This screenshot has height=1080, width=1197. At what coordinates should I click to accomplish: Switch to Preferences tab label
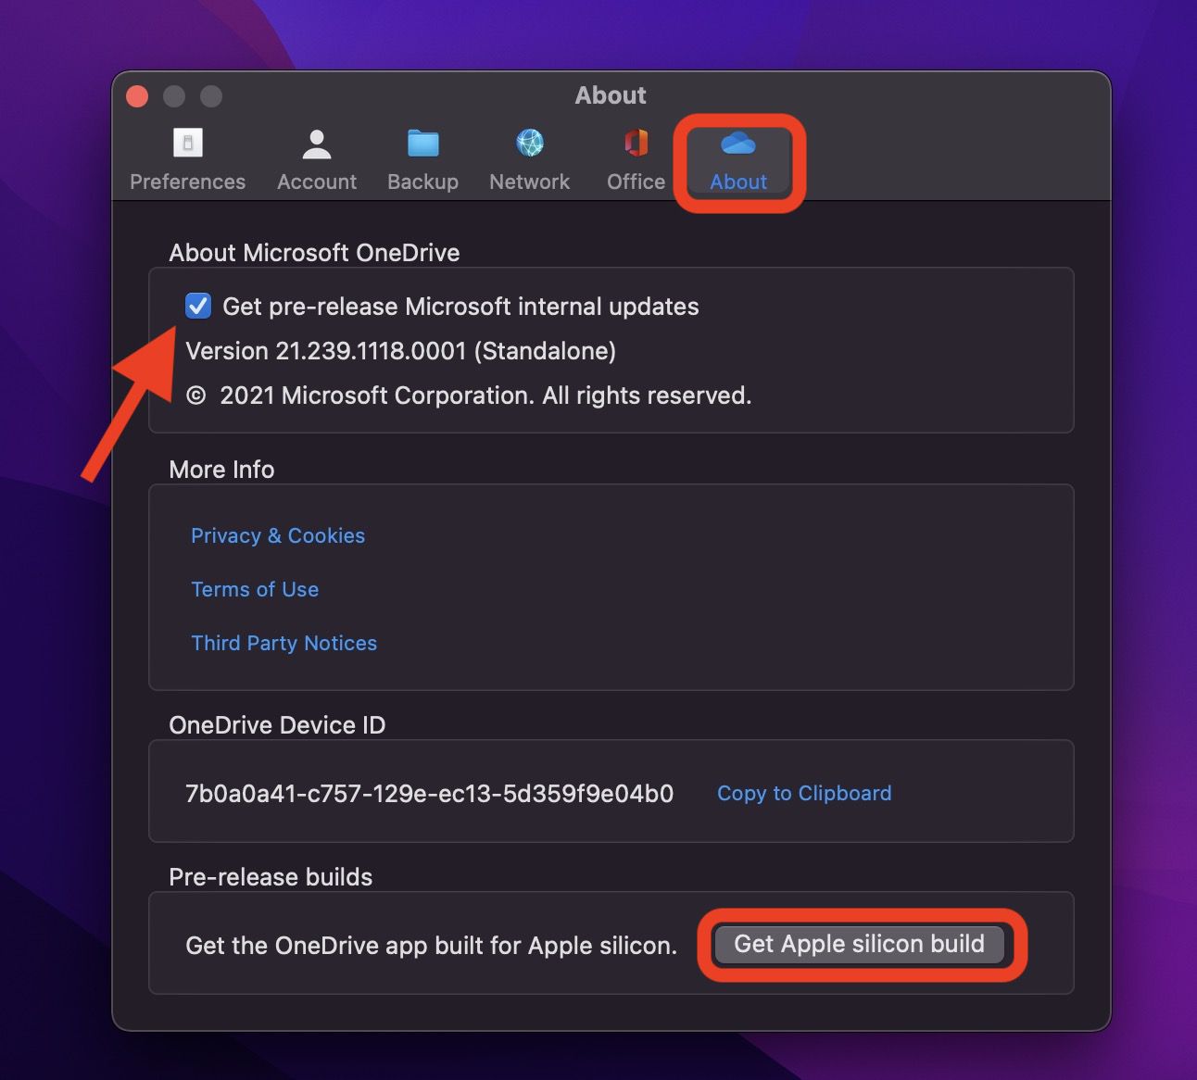(188, 182)
